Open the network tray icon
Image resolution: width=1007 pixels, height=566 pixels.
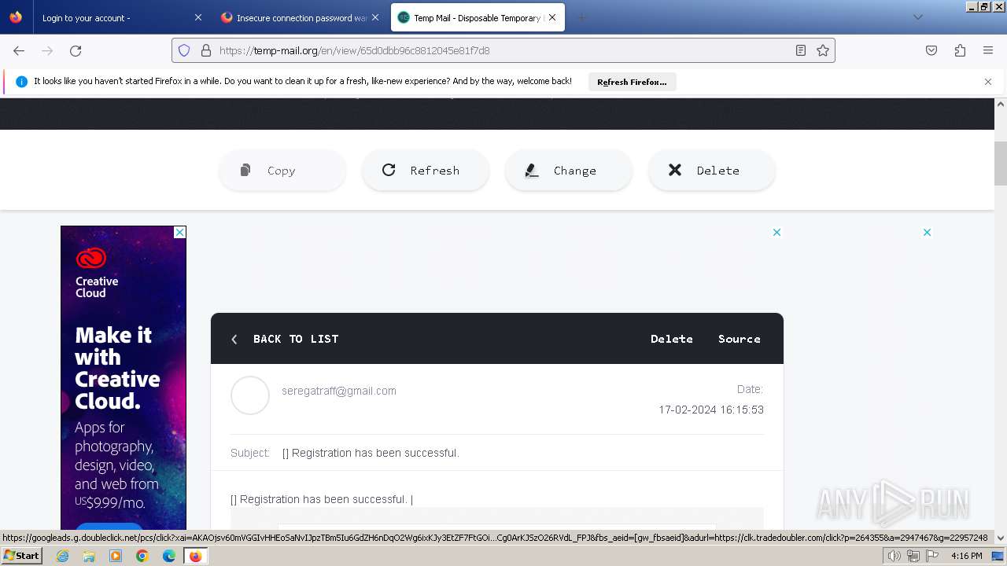click(913, 556)
